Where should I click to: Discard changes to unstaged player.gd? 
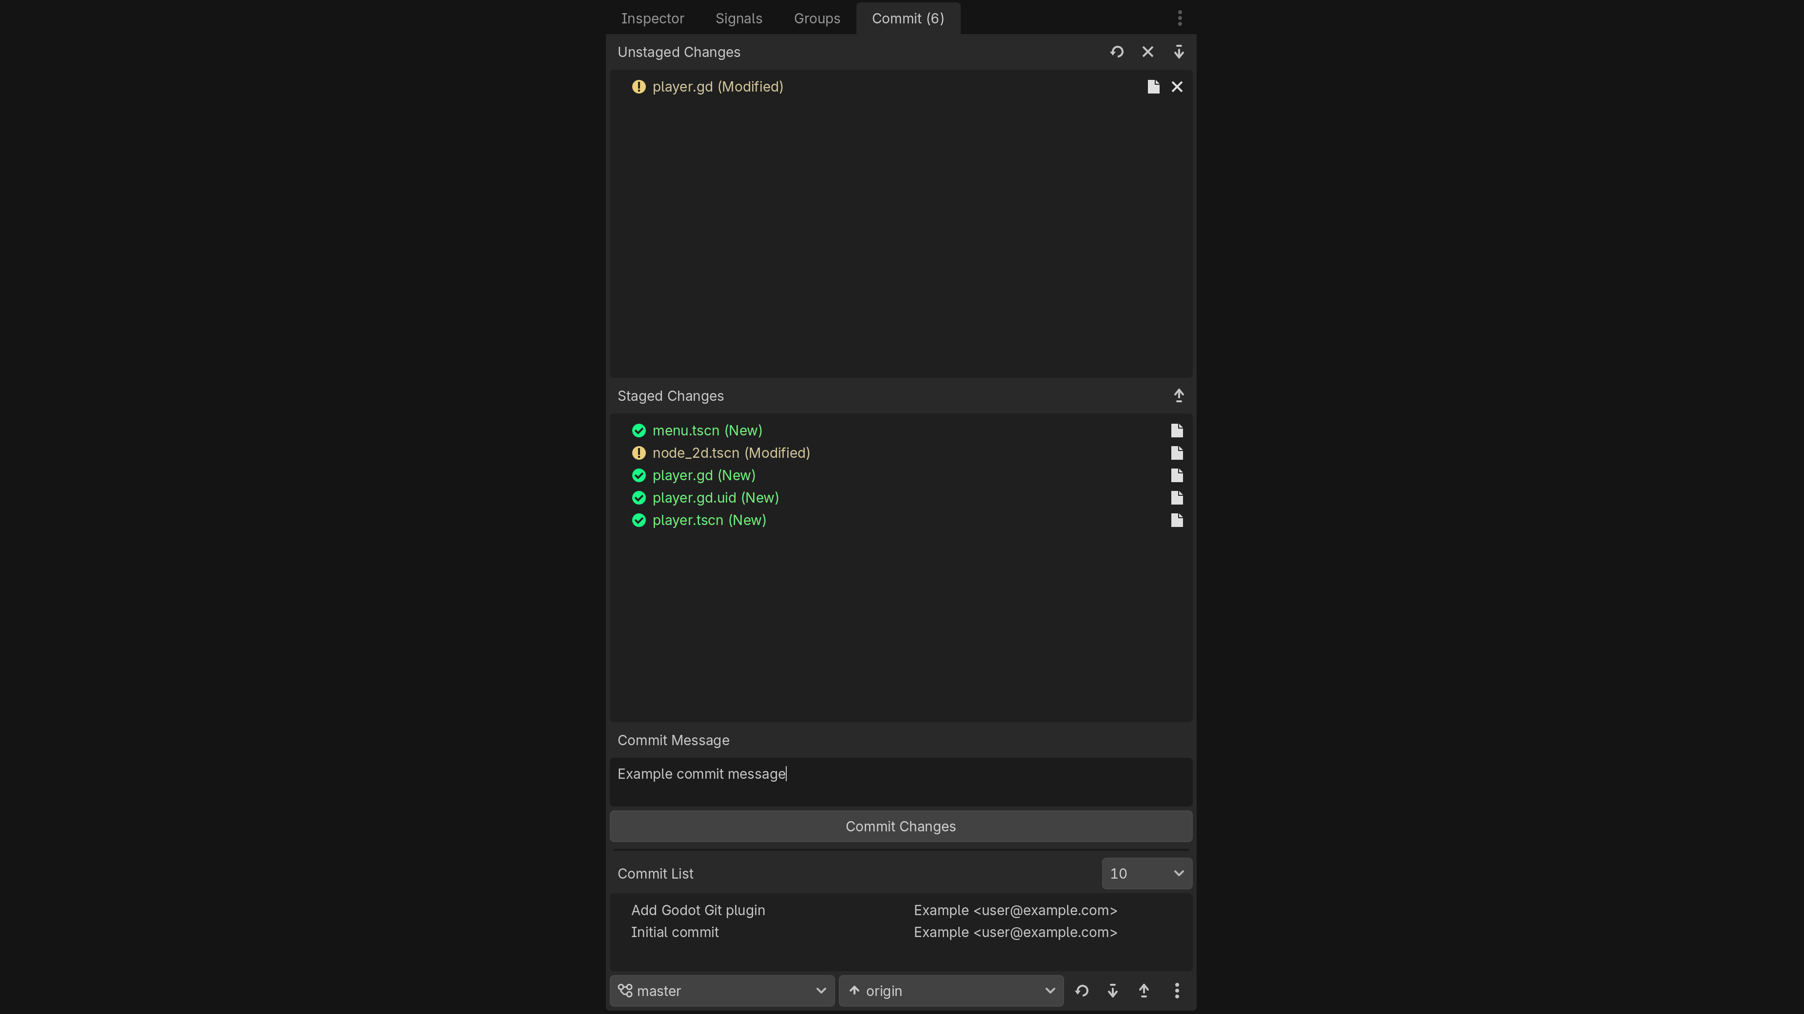pos(1177,87)
